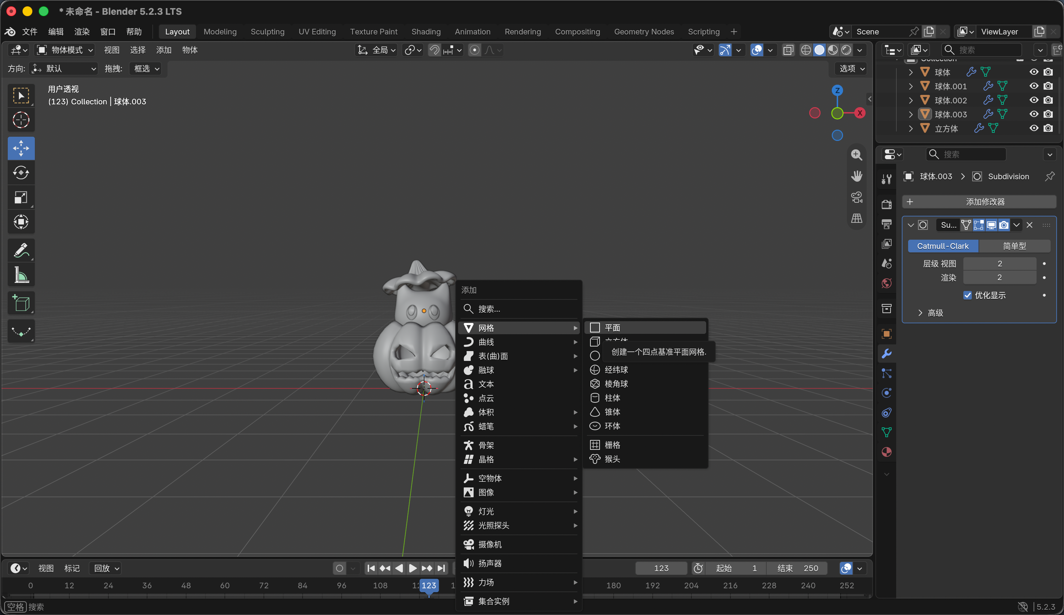Click the pan hand viewport icon

click(x=856, y=176)
